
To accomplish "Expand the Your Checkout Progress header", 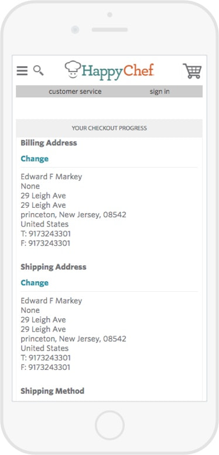I will coord(109,128).
